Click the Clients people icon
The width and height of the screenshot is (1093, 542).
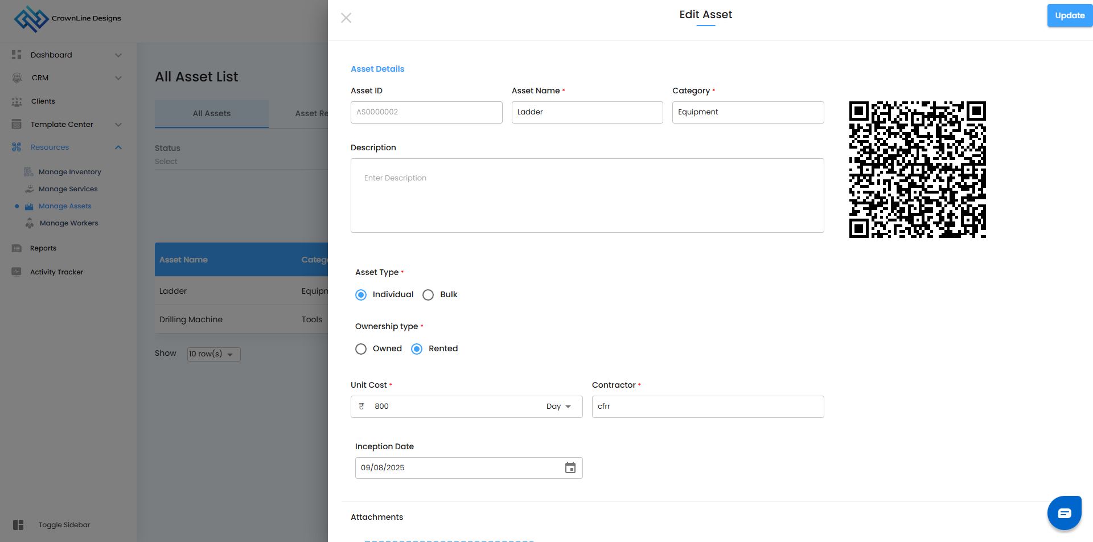(x=17, y=101)
